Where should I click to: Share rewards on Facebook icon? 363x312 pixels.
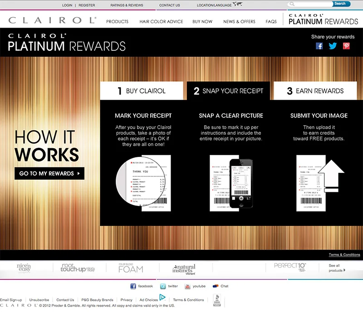click(x=319, y=46)
